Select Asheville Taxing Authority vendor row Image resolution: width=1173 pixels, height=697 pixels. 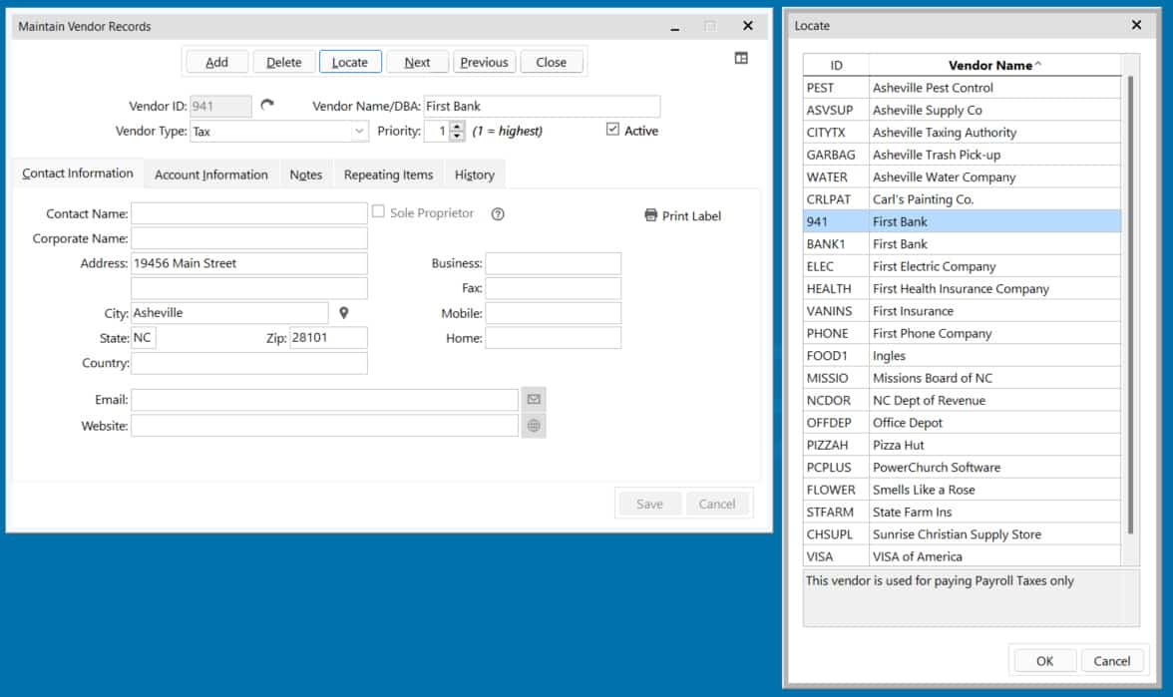pos(962,133)
